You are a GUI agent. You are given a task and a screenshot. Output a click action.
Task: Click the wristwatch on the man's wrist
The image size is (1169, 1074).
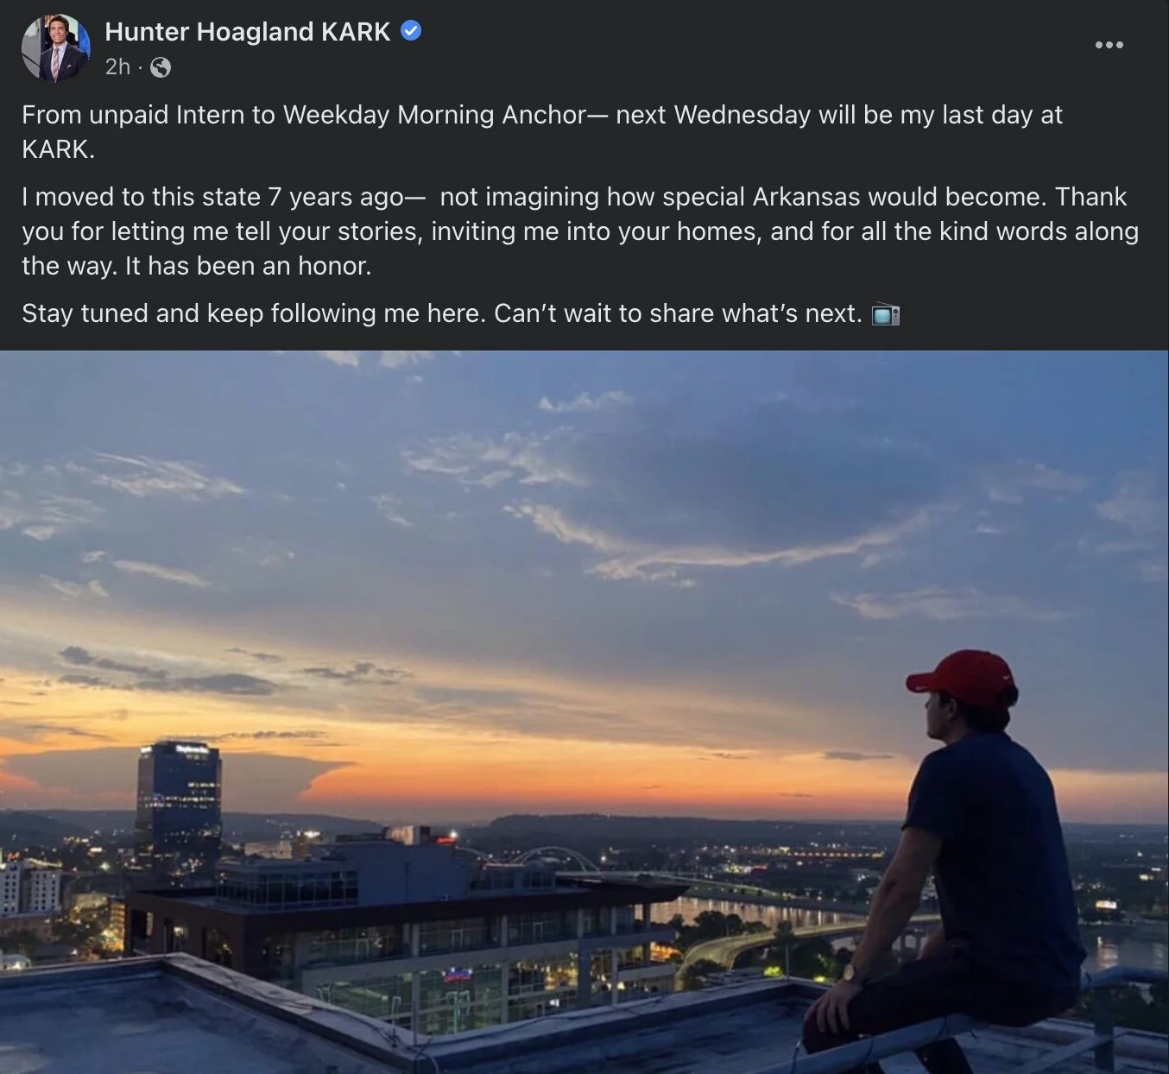pos(852,974)
